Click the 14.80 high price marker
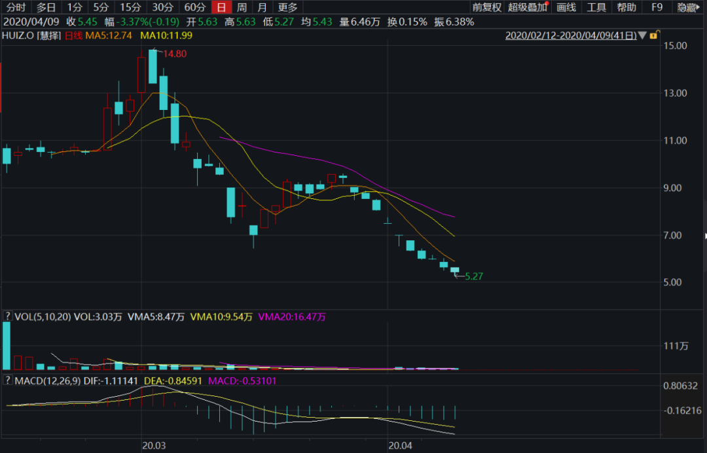 point(175,54)
